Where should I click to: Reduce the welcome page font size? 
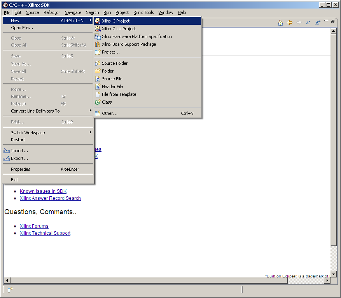coord(308,23)
